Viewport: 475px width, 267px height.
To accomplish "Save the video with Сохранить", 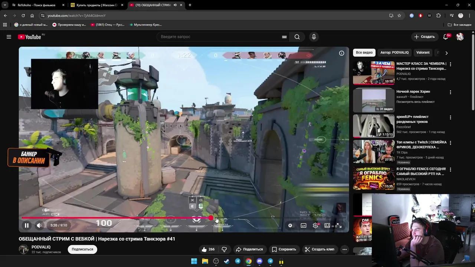I will [x=284, y=249].
